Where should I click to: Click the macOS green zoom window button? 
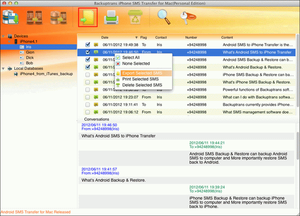click(x=16, y=3)
